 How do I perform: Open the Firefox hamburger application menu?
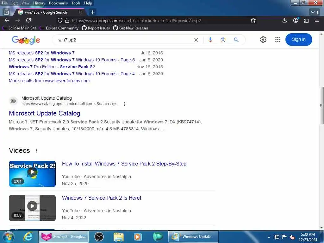pos(317,20)
